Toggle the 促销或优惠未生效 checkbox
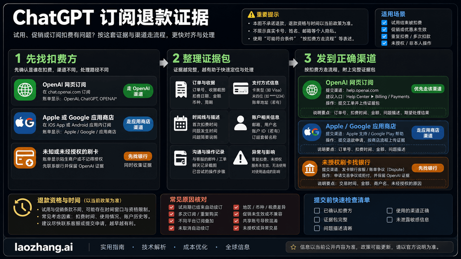This screenshot has height=259, width=461. click(384, 29)
